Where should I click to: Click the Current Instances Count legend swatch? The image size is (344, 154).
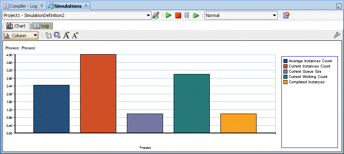285,66
